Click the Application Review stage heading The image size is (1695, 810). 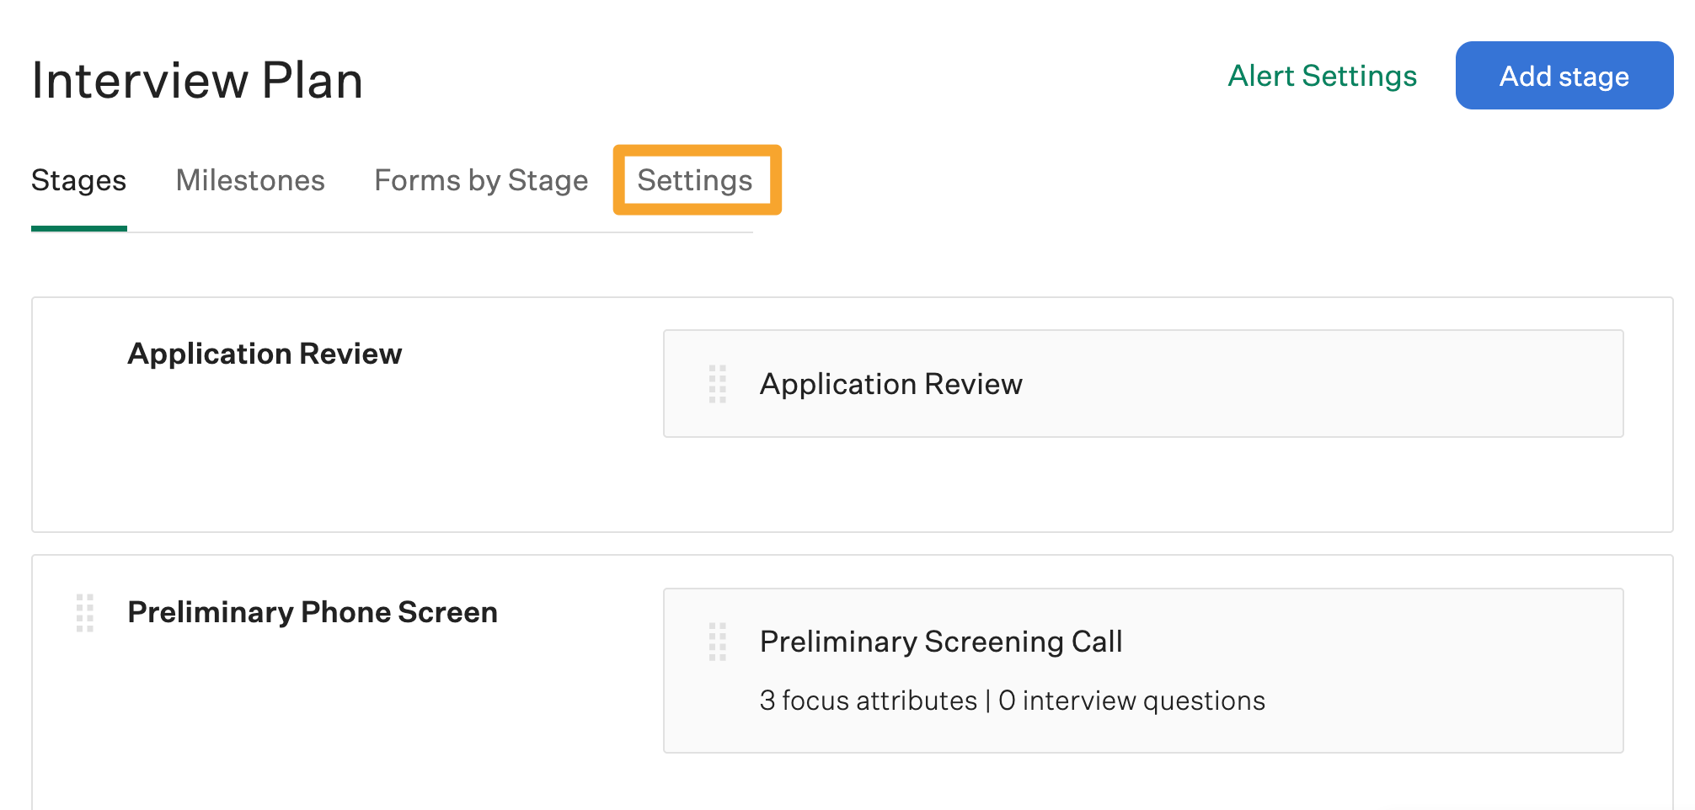point(265,354)
